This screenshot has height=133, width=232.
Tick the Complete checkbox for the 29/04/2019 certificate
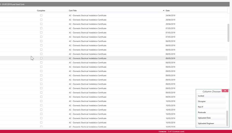tap(41, 24)
